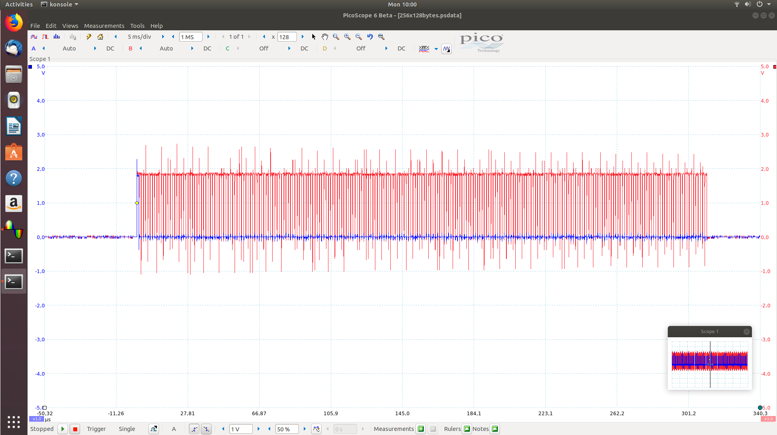777x435 pixels.
Task: Open the Measurements menu
Action: pyautogui.click(x=104, y=26)
